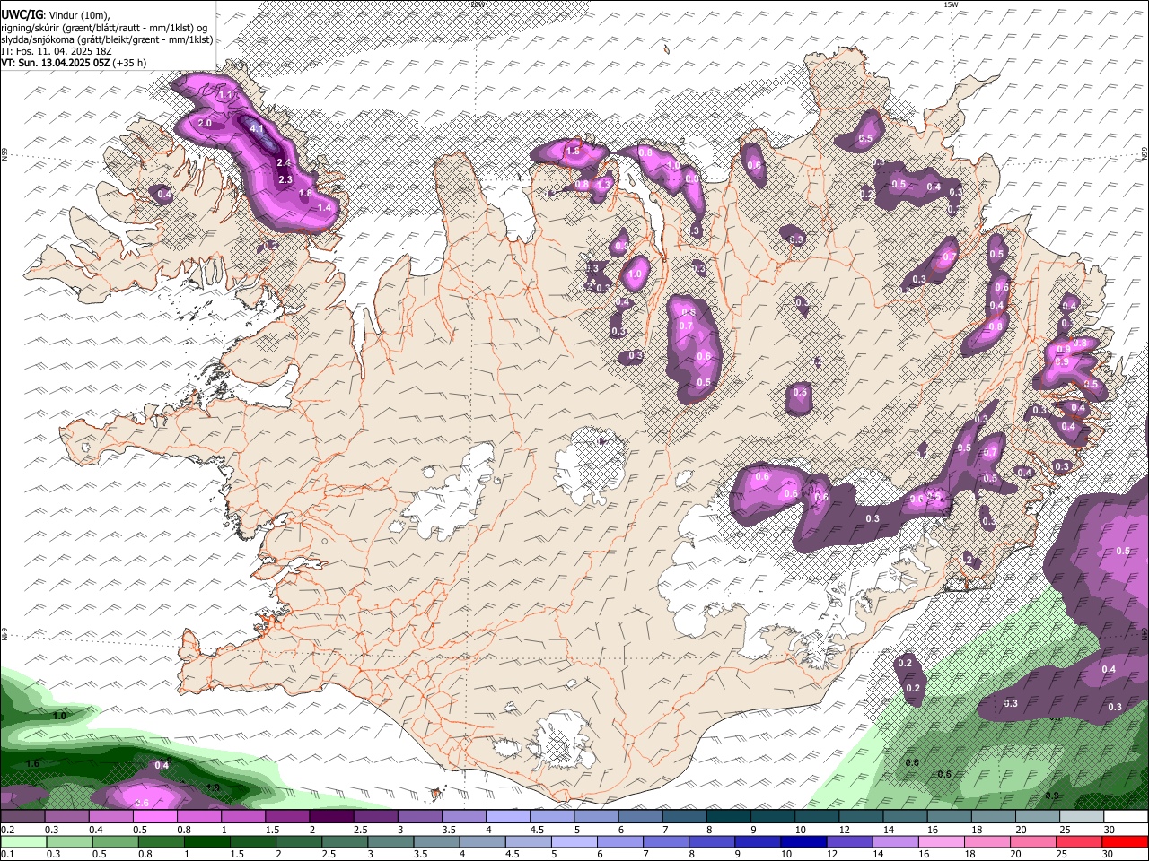Click the bright pink swatch between 0.5 and 0.8 in upper legend row
Screen dimensions: 1149x861
(154, 816)
